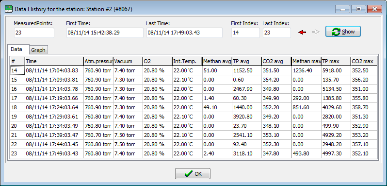
Task: Click the TP max value 5918.00
Action: coord(336,70)
